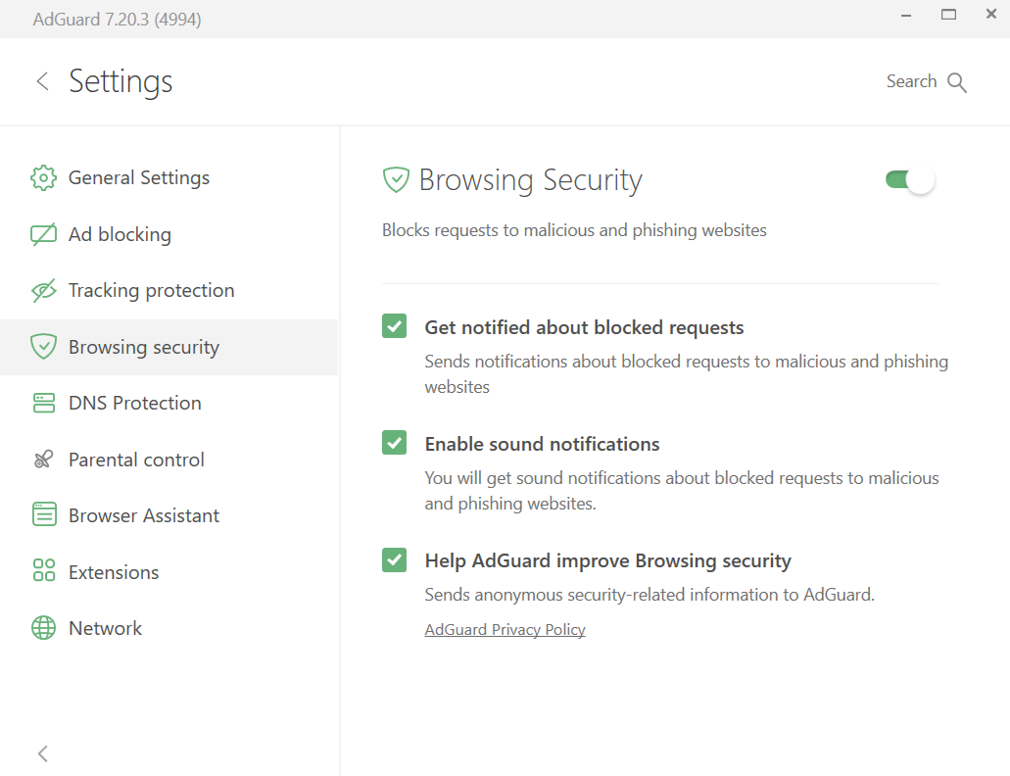The width and height of the screenshot is (1010, 776).
Task: Open the Network settings section
Action: (168, 628)
